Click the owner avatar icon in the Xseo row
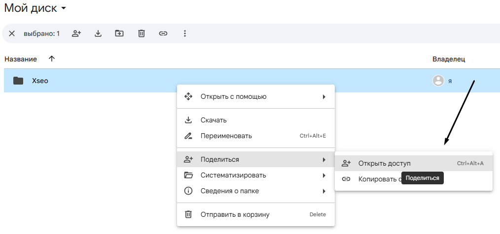Viewport: 500px width, 234px height. [438, 81]
